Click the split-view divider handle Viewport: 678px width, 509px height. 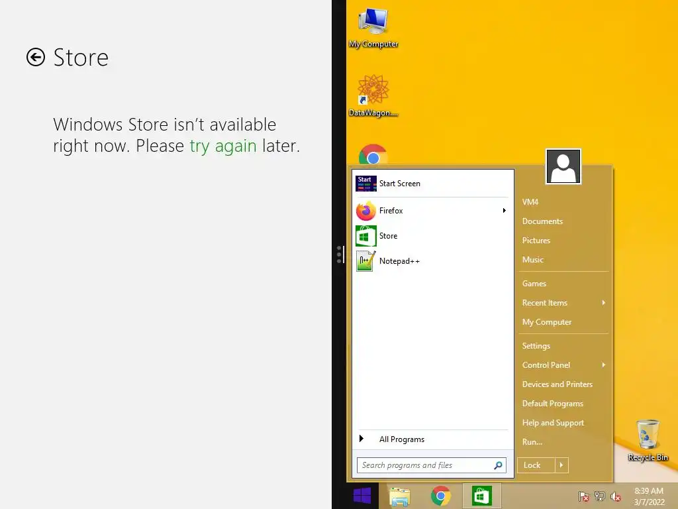pyautogui.click(x=340, y=254)
